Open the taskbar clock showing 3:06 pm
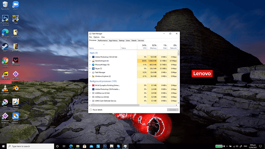Viewport: 265px width, 149px height. [x=253, y=146]
